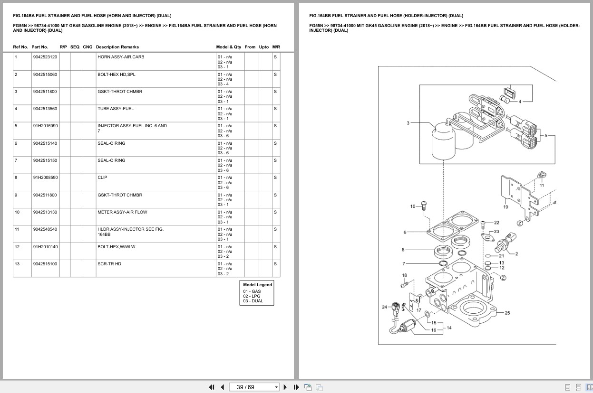Click 01 - GAS legend entry
The height and width of the screenshot is (393, 593).
tap(252, 291)
